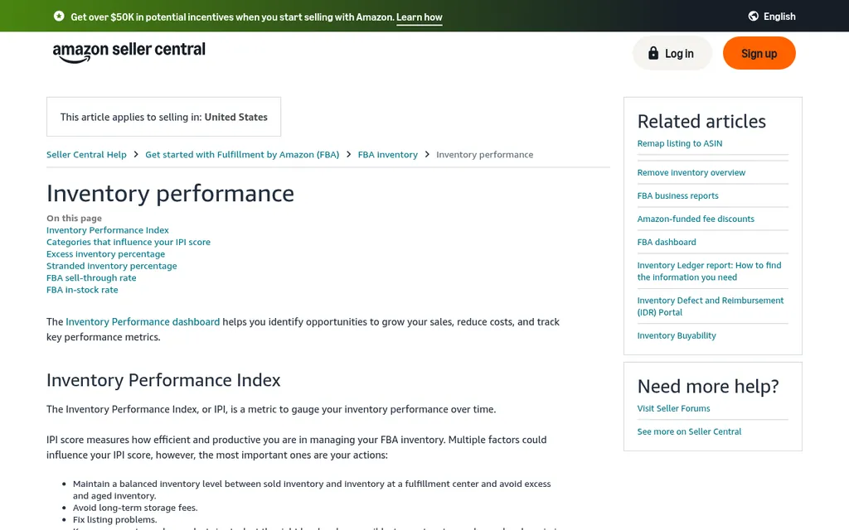This screenshot has height=530, width=849.
Task: Click the Fix listing problems bullet
Action: click(114, 520)
